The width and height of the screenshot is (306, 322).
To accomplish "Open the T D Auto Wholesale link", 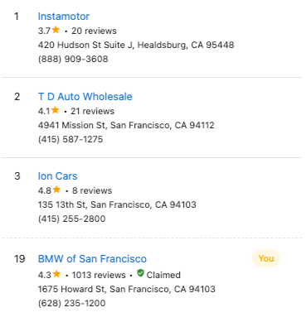I will click(85, 97).
